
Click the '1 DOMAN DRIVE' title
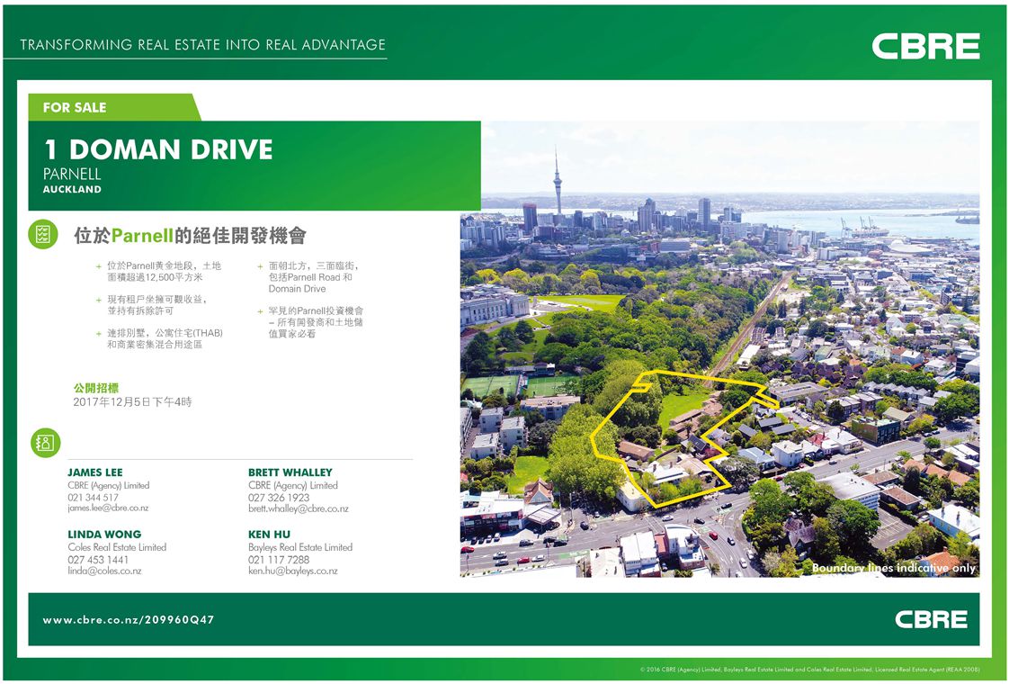coord(158,149)
